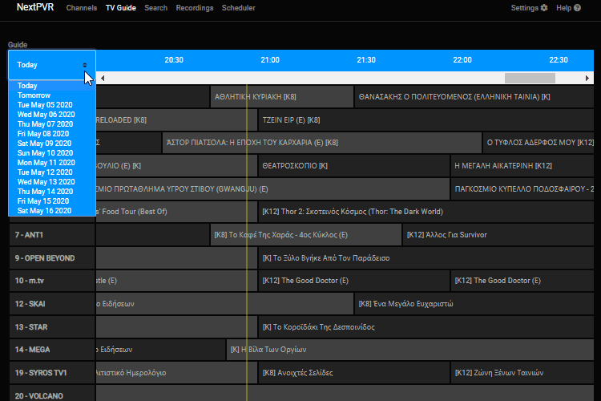Open the Help question mark icon
This screenshot has width=601, height=401.
point(577,8)
